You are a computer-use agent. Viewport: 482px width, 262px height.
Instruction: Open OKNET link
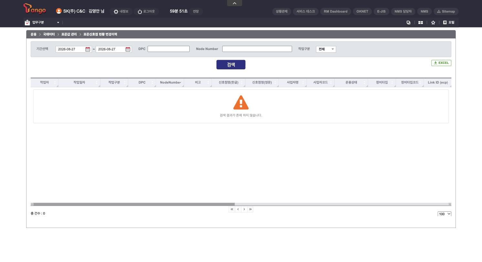coord(362,11)
